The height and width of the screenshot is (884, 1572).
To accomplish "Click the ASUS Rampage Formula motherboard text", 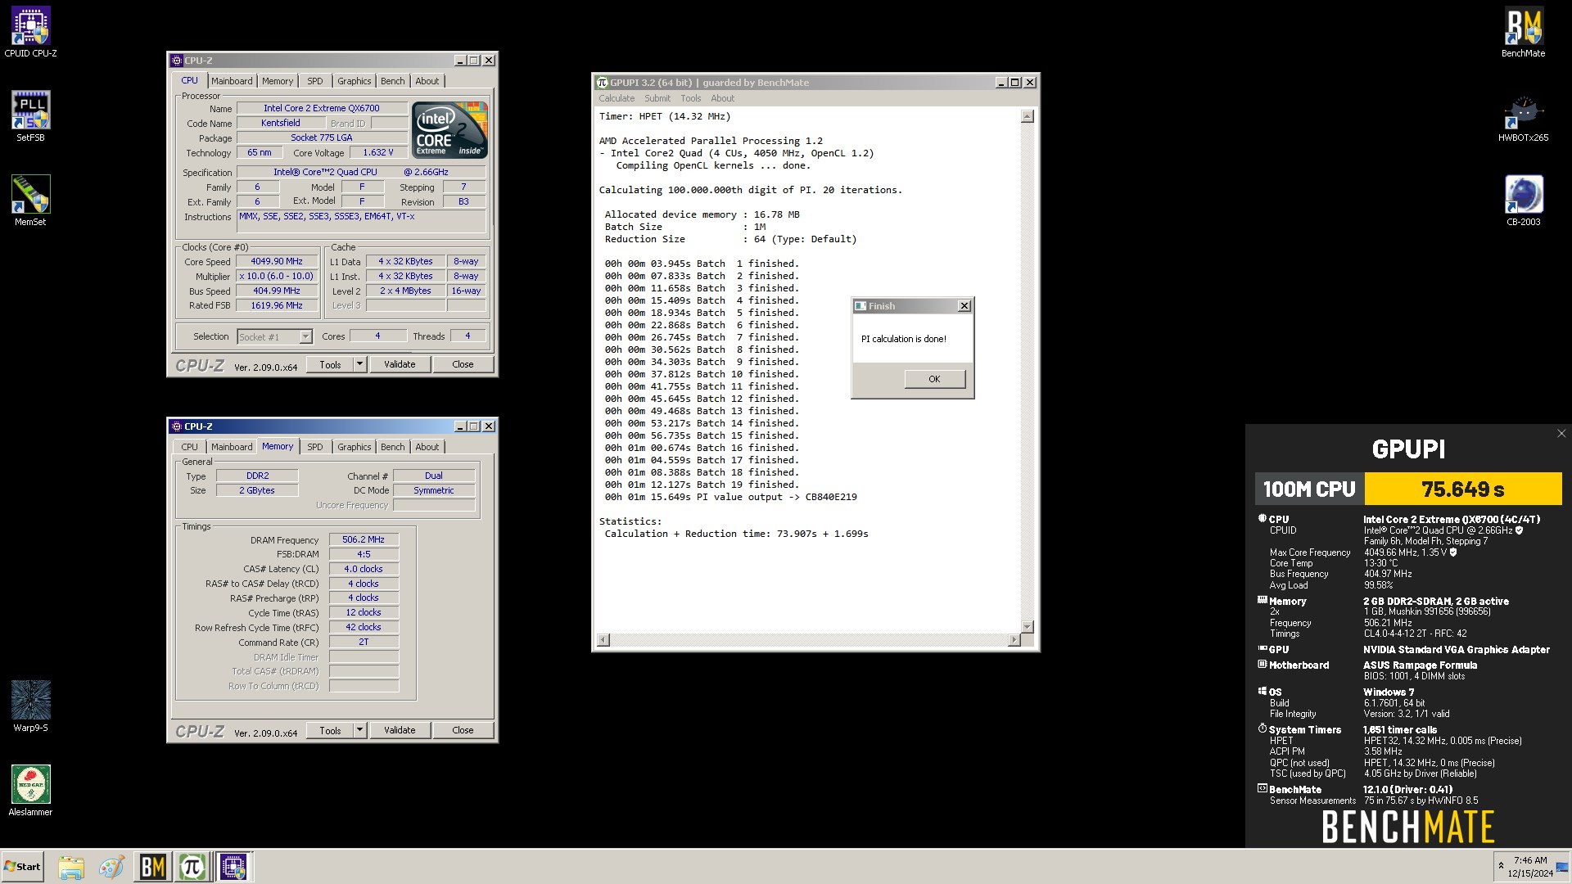I will click(x=1420, y=665).
